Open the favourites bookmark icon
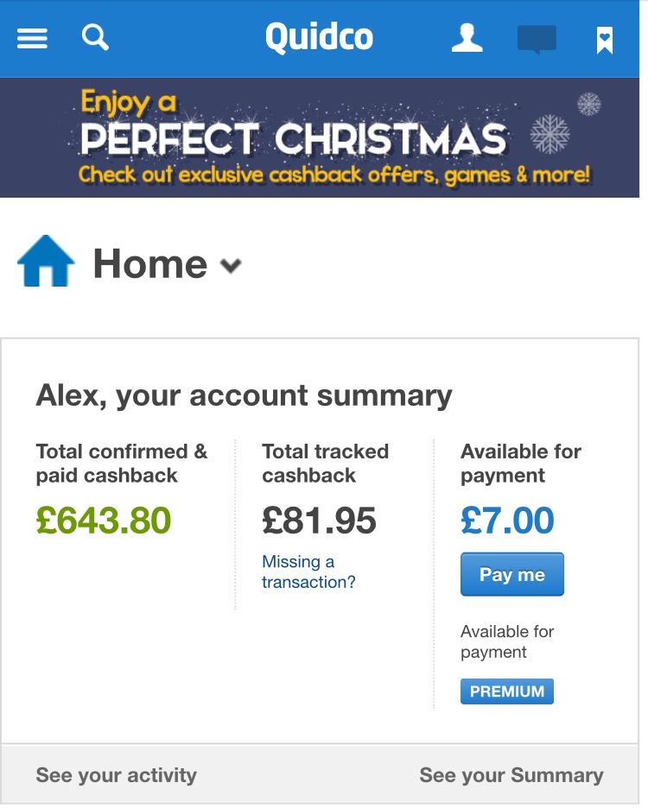The height and width of the screenshot is (808, 648). point(605,40)
